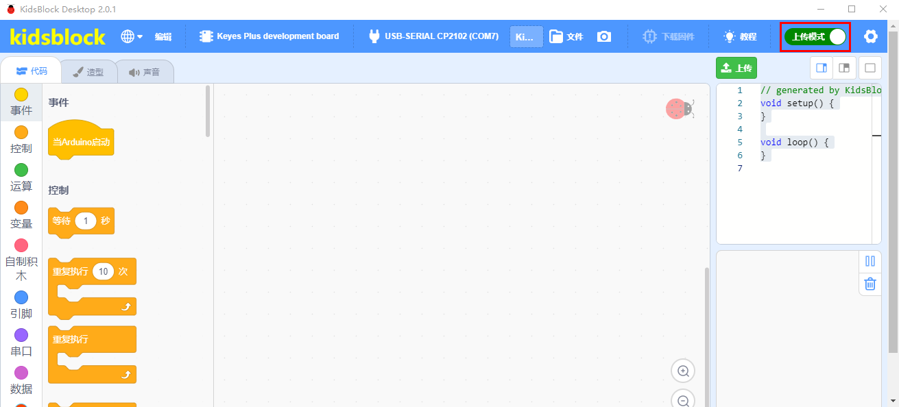This screenshot has width=899, height=407.
Task: Pause the serial output panel
Action: 870,261
